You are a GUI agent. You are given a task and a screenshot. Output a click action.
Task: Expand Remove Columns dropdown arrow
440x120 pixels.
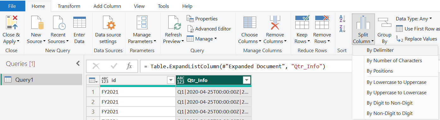coord(285,41)
